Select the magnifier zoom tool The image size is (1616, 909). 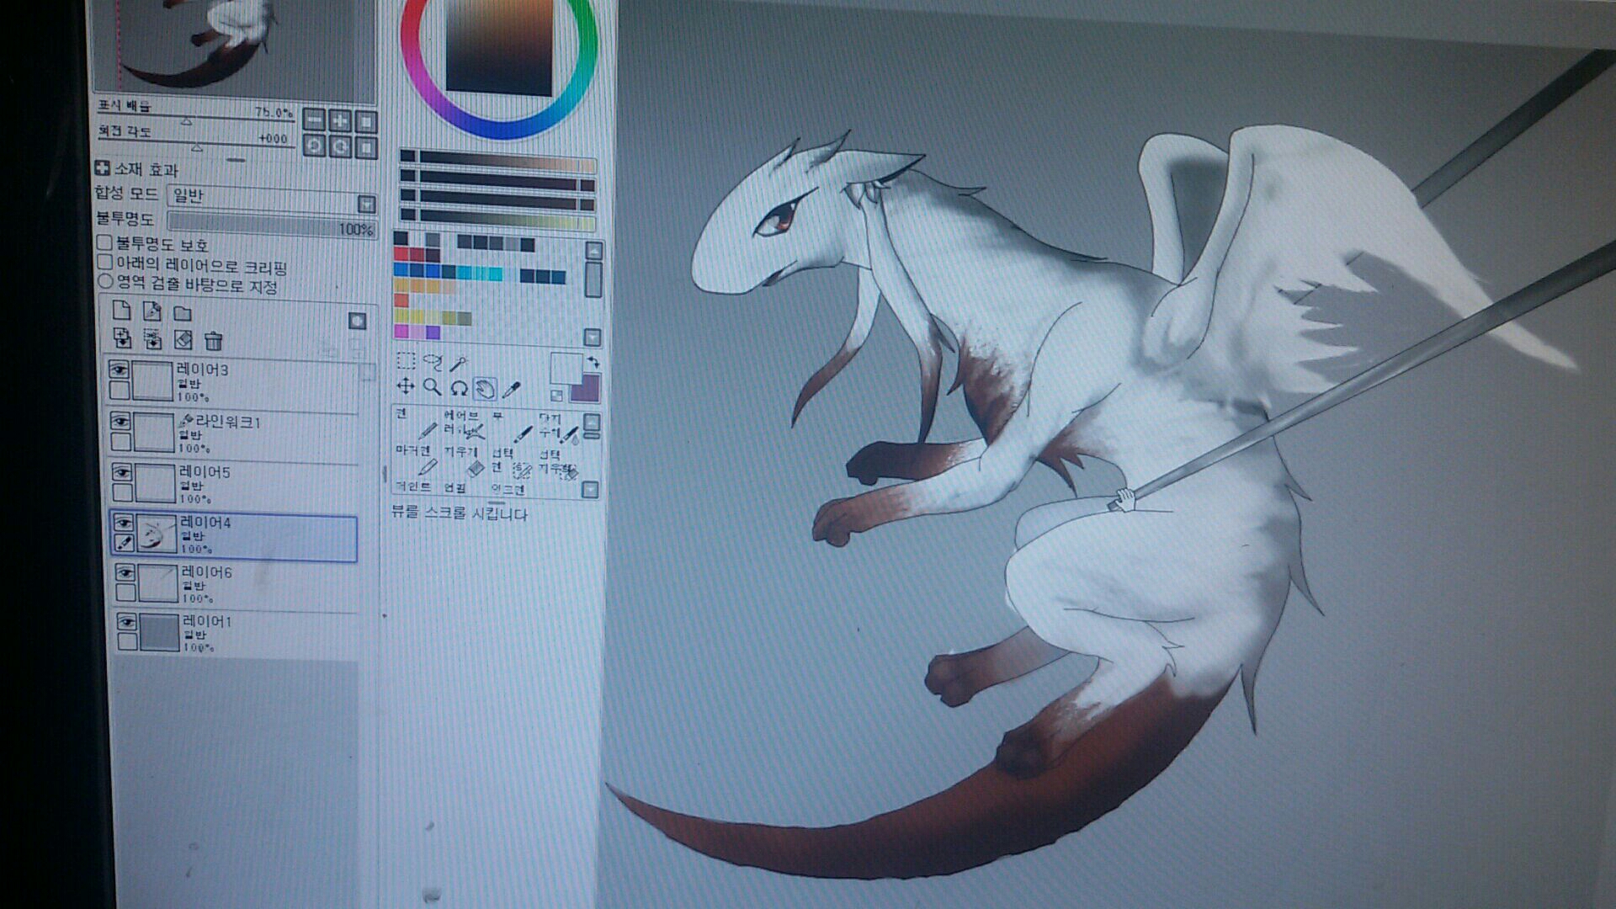[432, 387]
